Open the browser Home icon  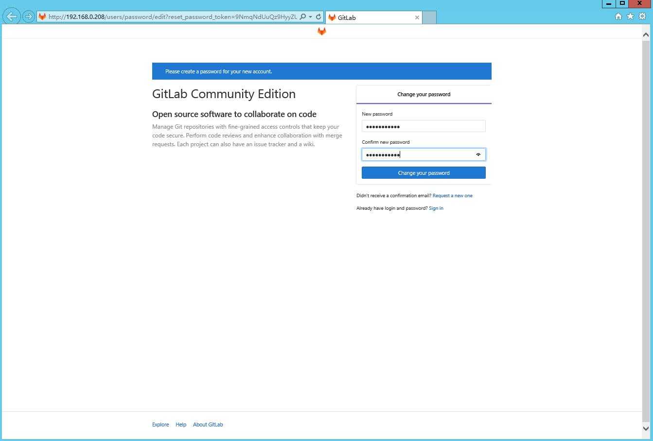tap(618, 17)
